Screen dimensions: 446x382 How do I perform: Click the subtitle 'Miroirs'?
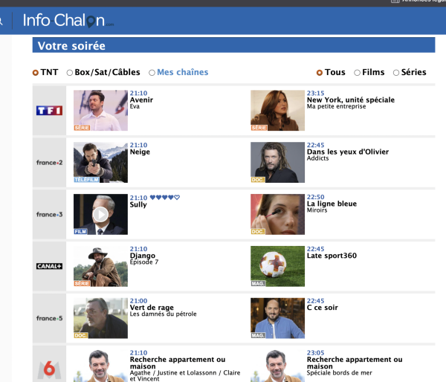317,210
